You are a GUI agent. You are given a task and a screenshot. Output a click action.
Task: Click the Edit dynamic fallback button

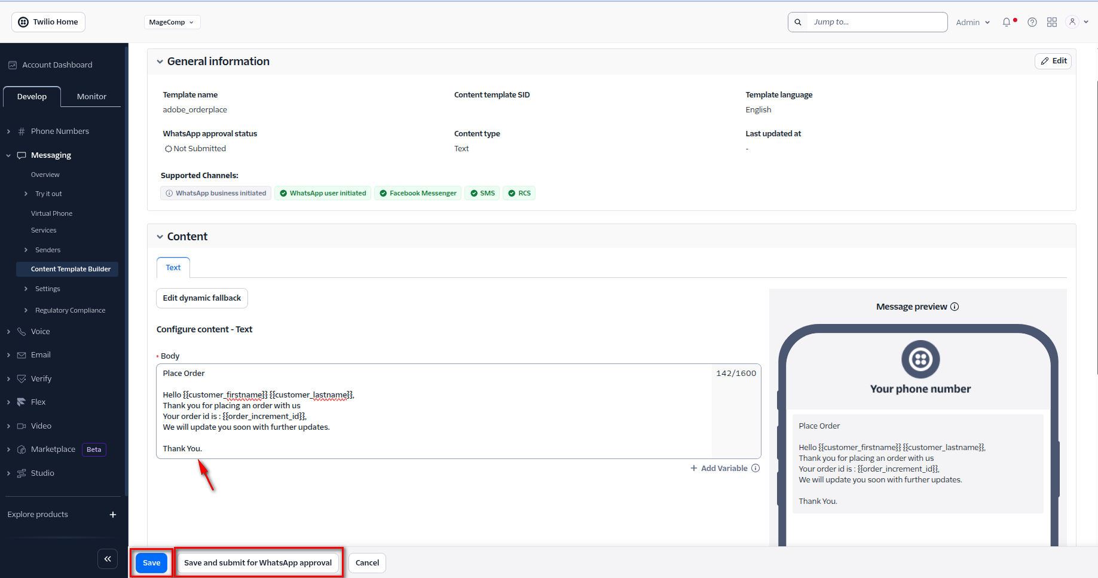tap(202, 298)
